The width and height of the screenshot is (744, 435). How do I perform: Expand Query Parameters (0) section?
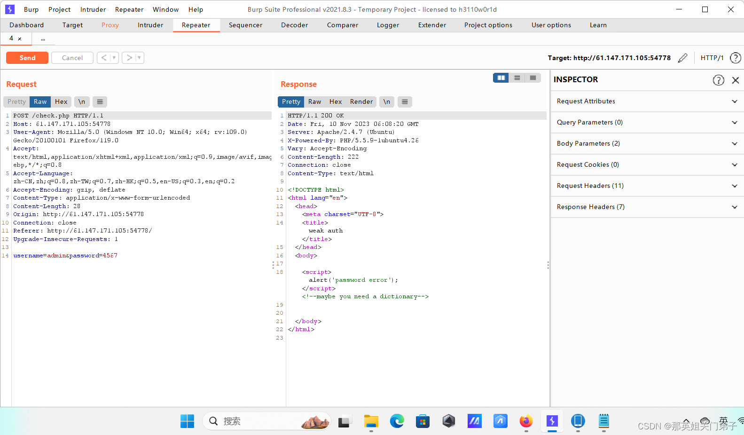click(647, 123)
